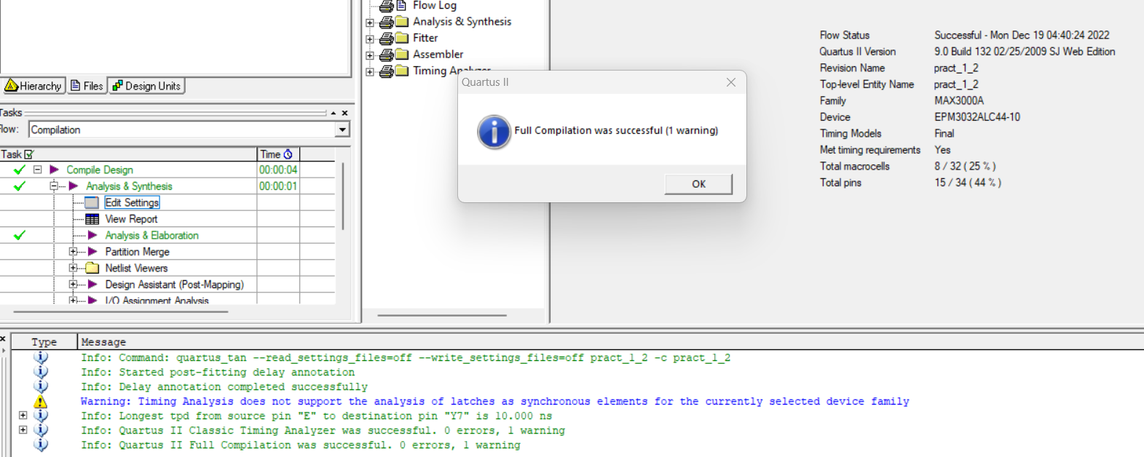Viewport: 1144px width, 457px height.
Task: Select the Full Compilation was successful message
Action: (x=300, y=445)
